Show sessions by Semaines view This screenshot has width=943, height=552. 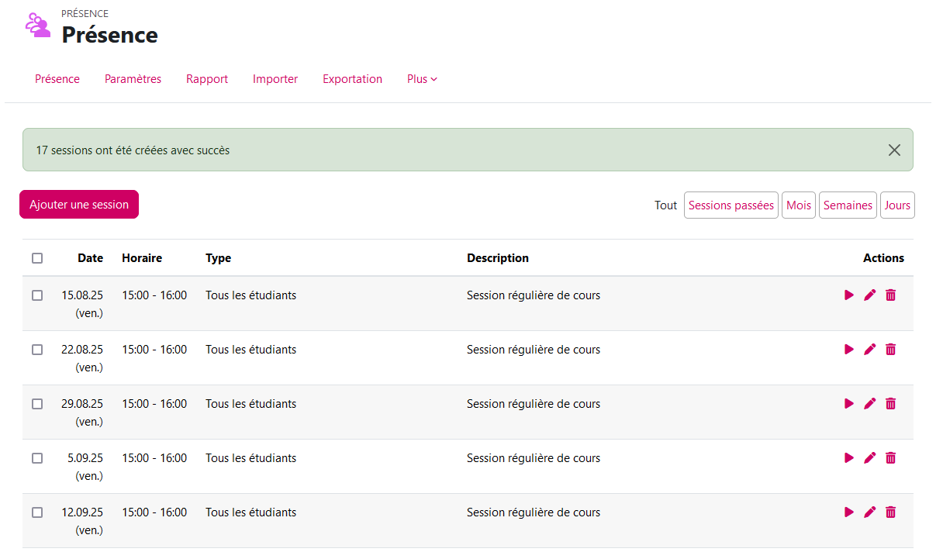tap(848, 205)
